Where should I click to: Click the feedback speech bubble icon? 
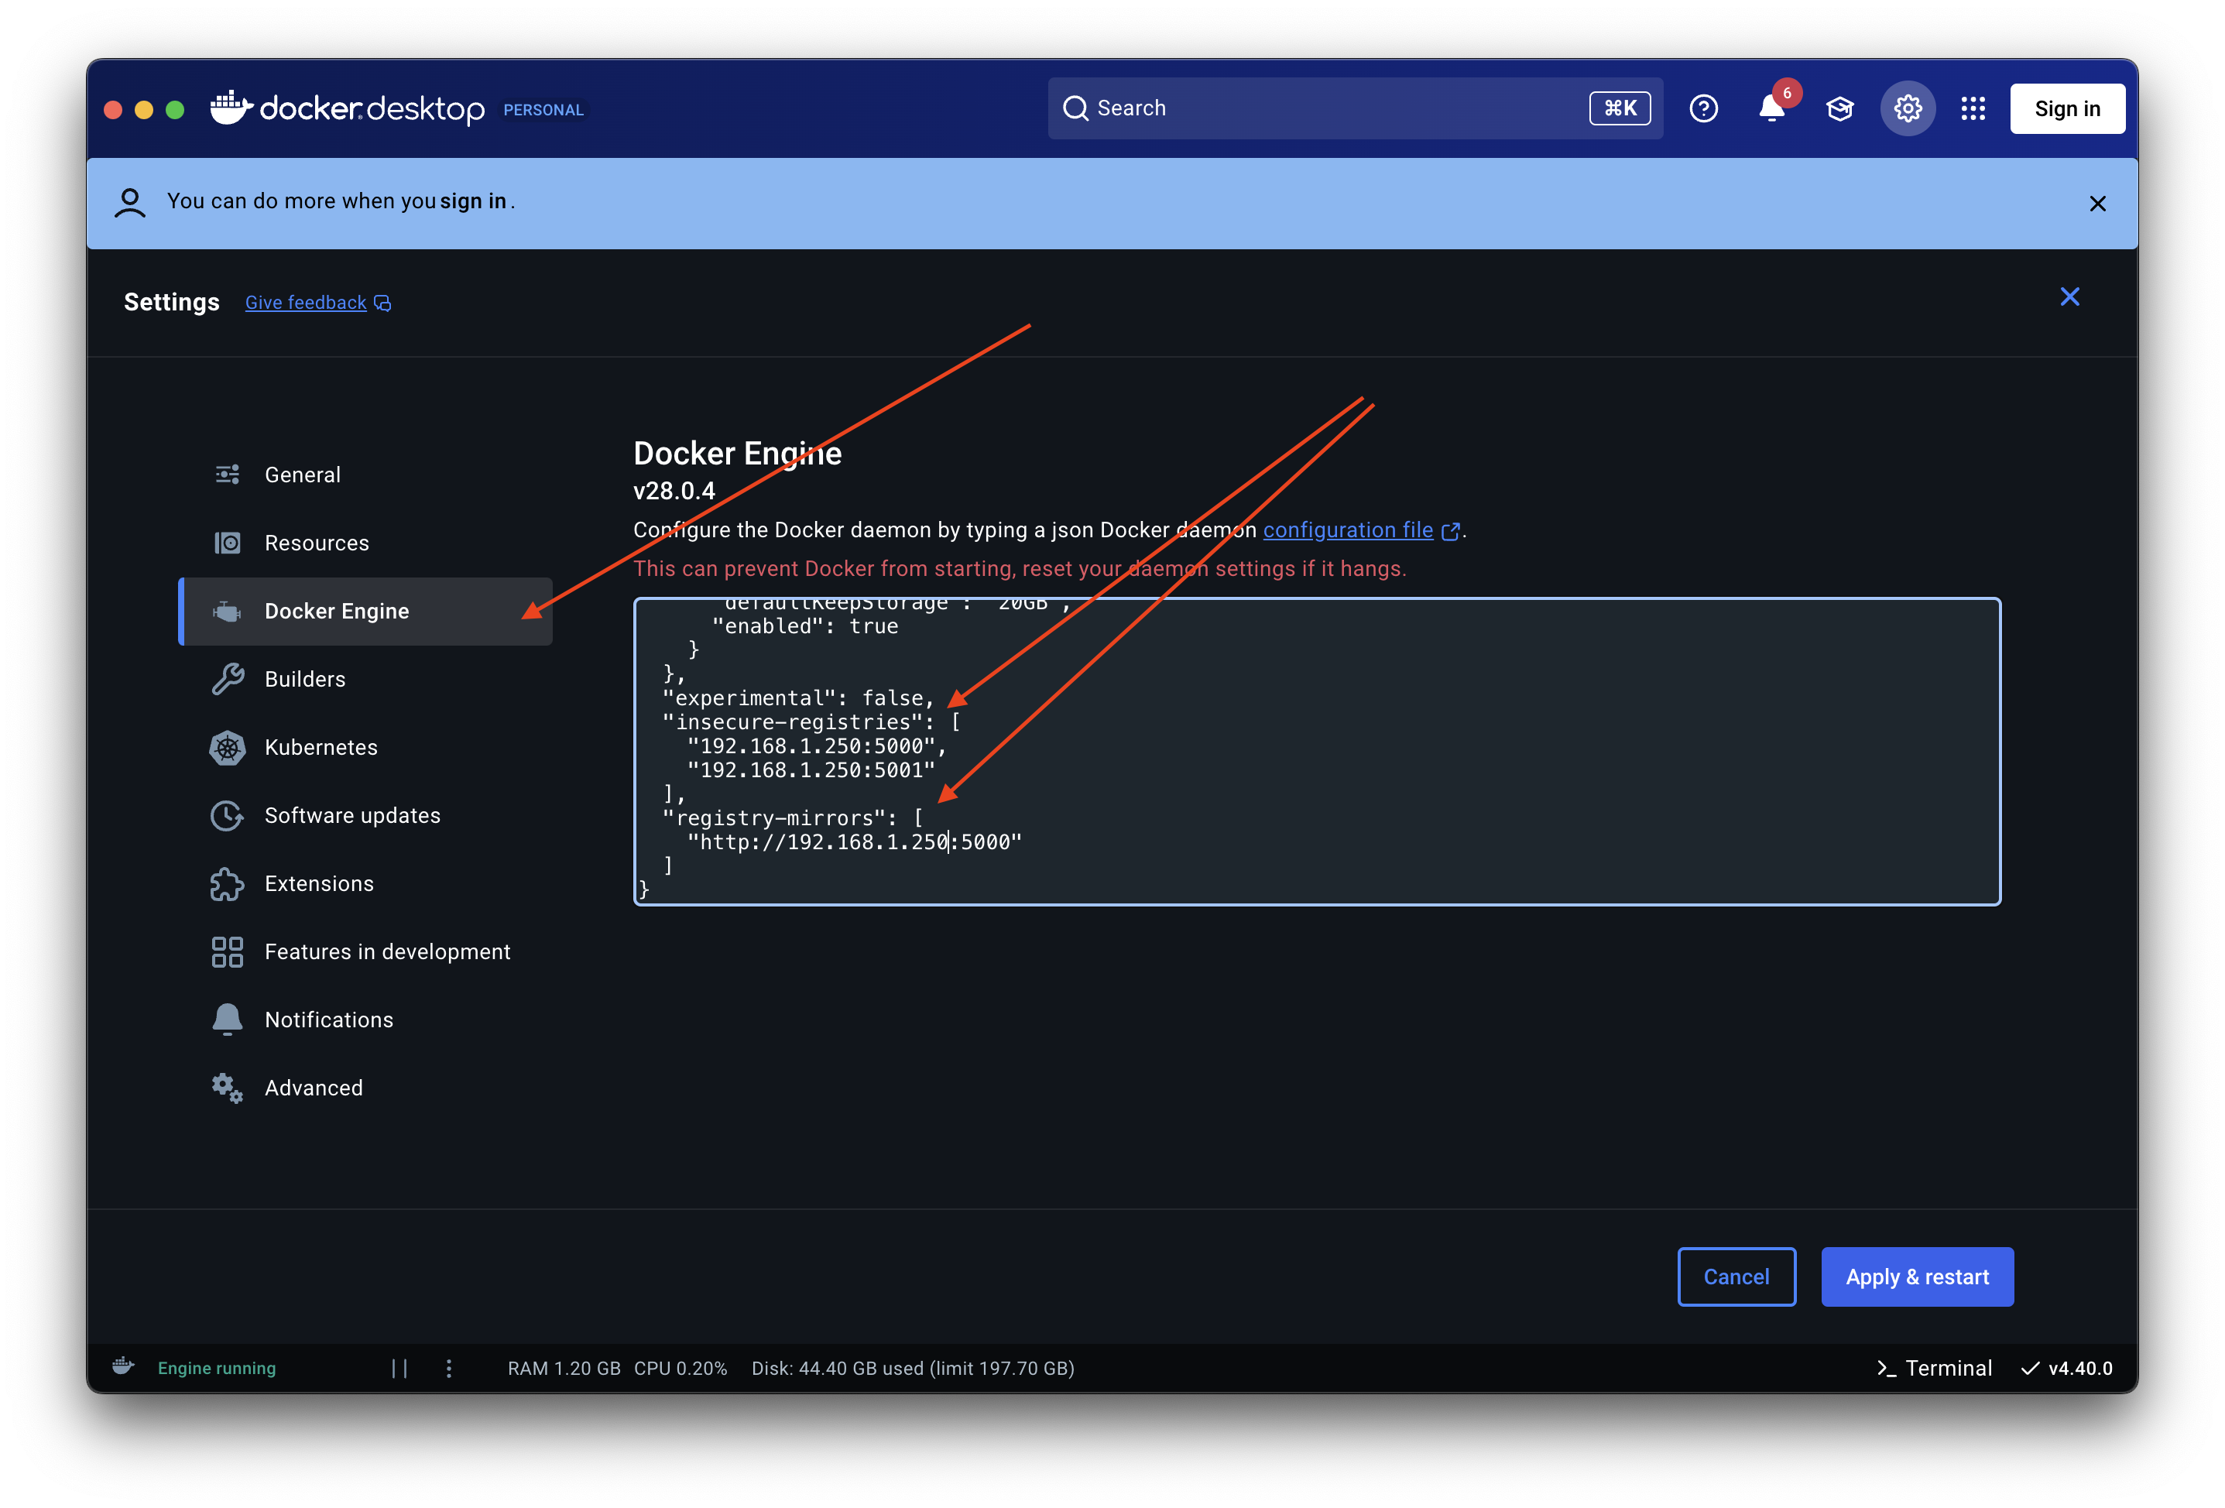(x=382, y=303)
